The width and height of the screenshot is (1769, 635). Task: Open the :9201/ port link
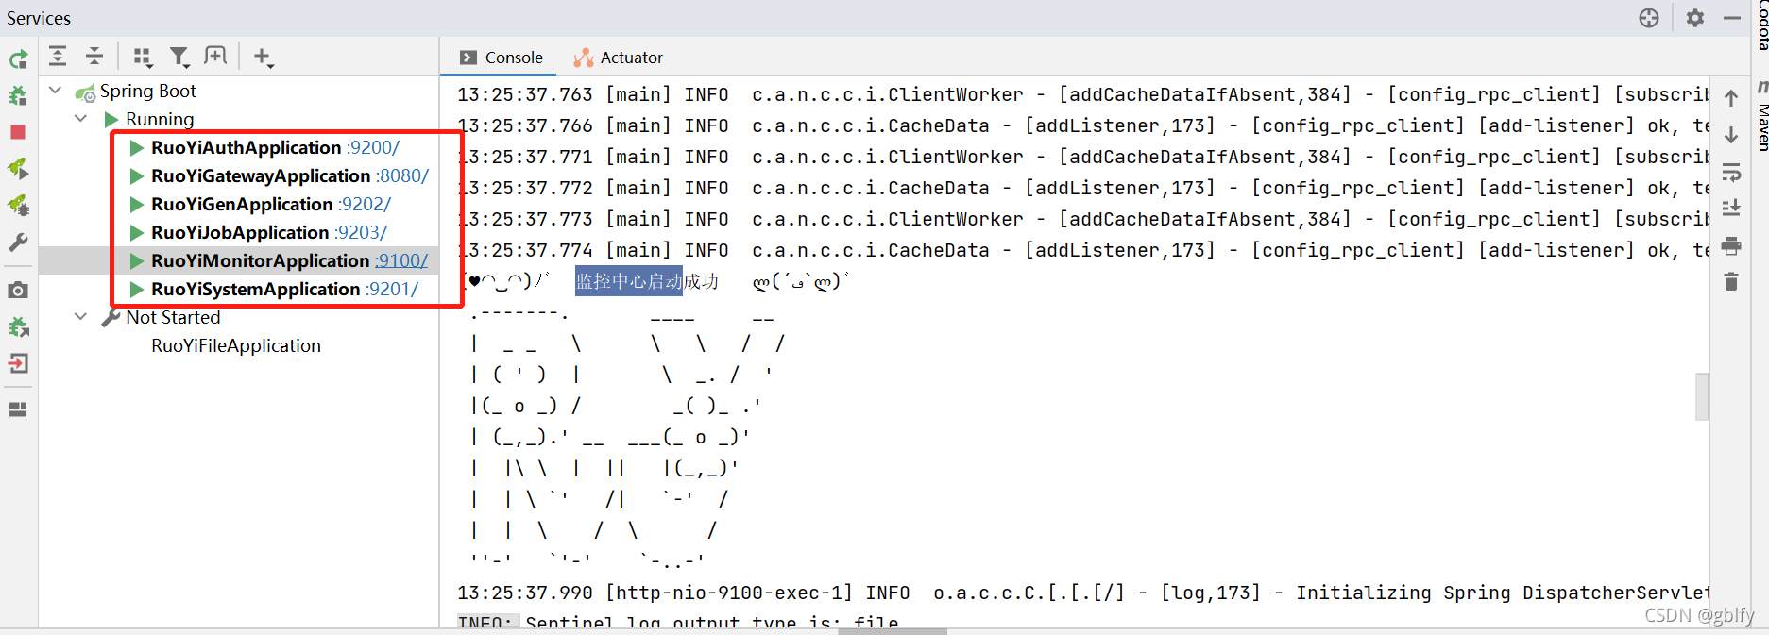[392, 289]
